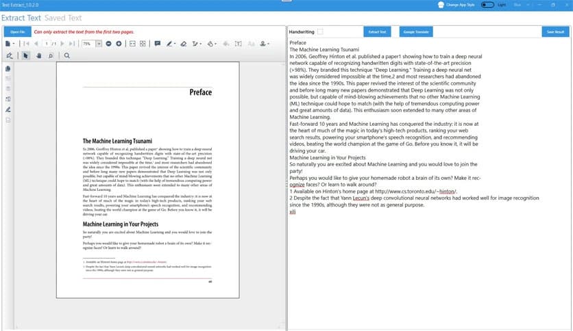This screenshot has width=573, height=331.
Task: Click the Save Result button
Action: [555, 31]
